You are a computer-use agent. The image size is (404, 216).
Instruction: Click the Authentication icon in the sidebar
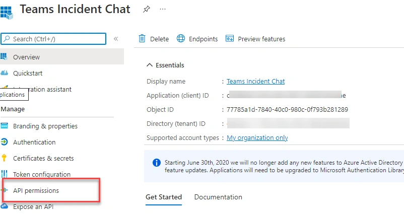4,142
